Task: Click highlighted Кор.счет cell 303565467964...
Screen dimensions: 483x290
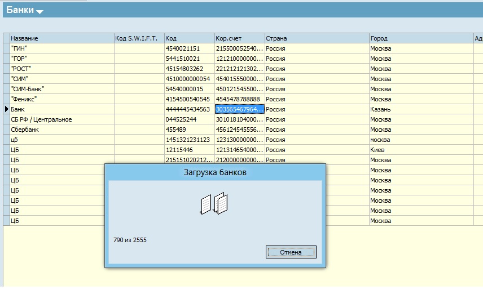Action: (240, 109)
